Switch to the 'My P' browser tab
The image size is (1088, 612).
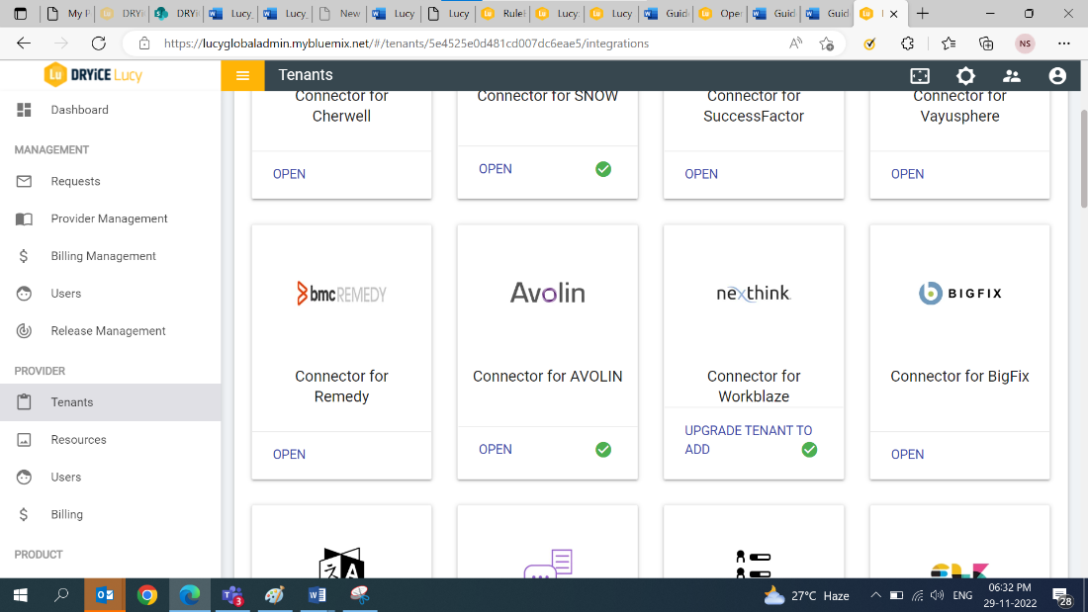click(68, 13)
